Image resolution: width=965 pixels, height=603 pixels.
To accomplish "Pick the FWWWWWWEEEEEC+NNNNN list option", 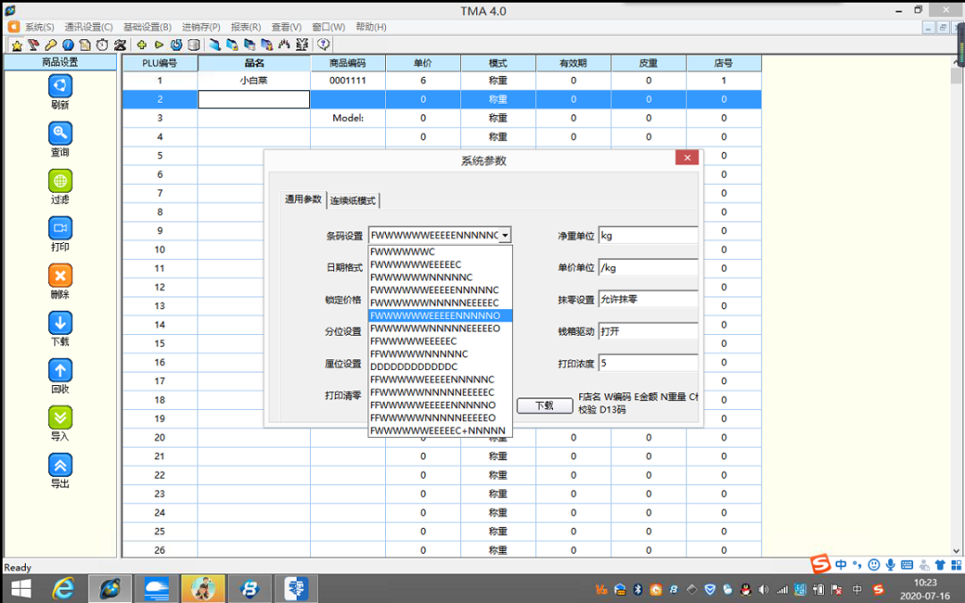I will (x=438, y=431).
